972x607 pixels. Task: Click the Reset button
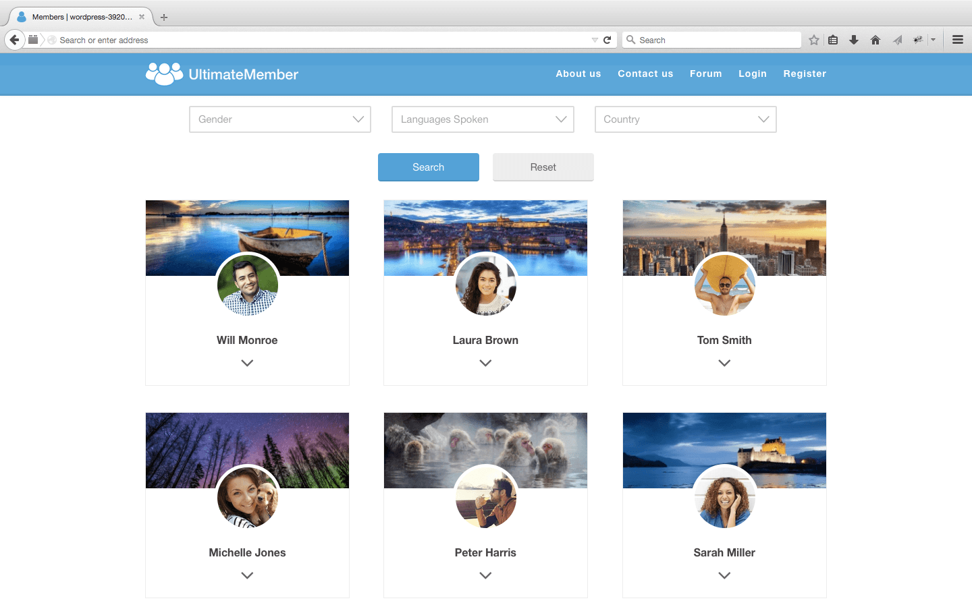coord(543,167)
